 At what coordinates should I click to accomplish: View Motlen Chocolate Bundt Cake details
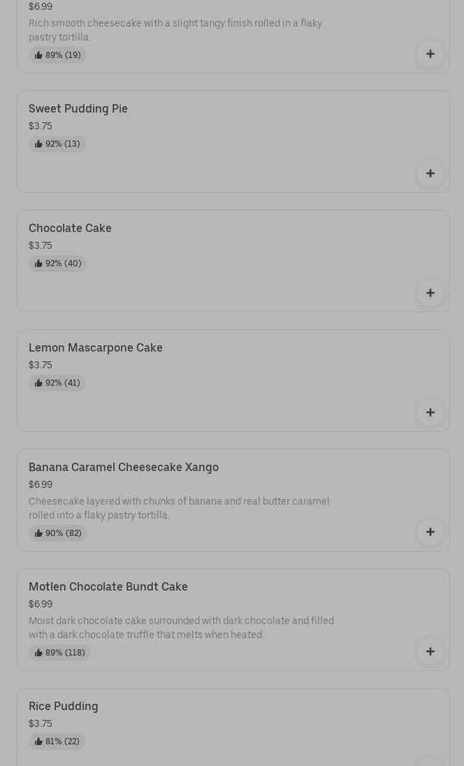point(108,587)
